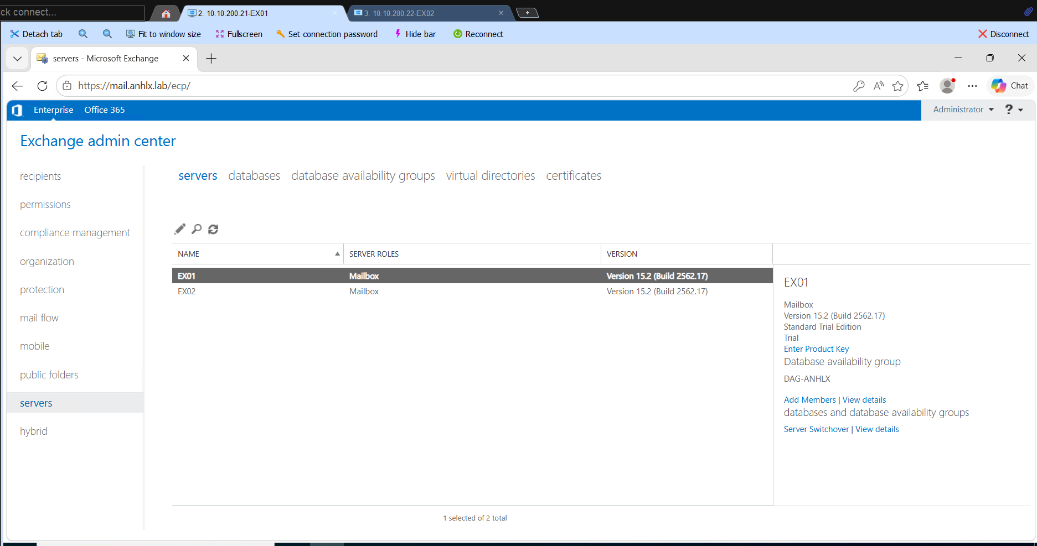
Task: Click Enterprise link in blue bar
Action: [54, 110]
